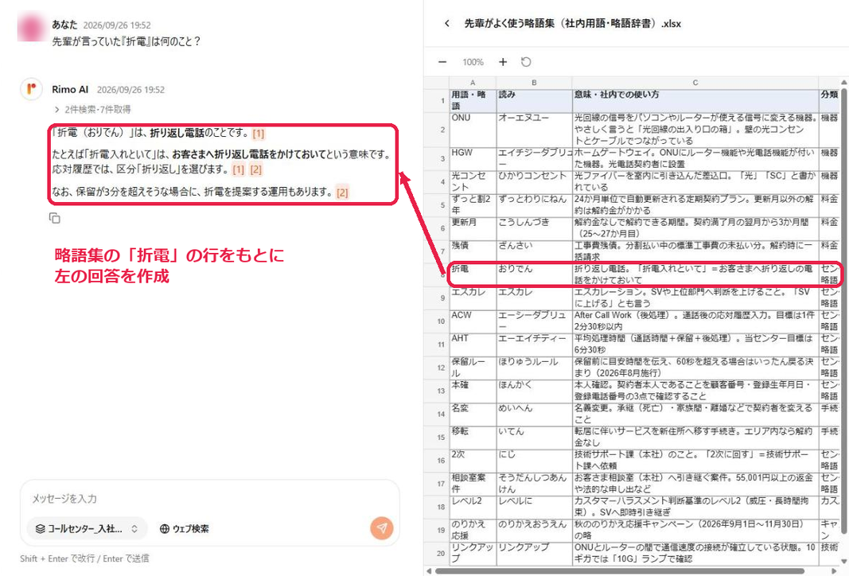Click the 100% zoom level value
Image resolution: width=849 pixels, height=576 pixels.
pyautogui.click(x=473, y=62)
